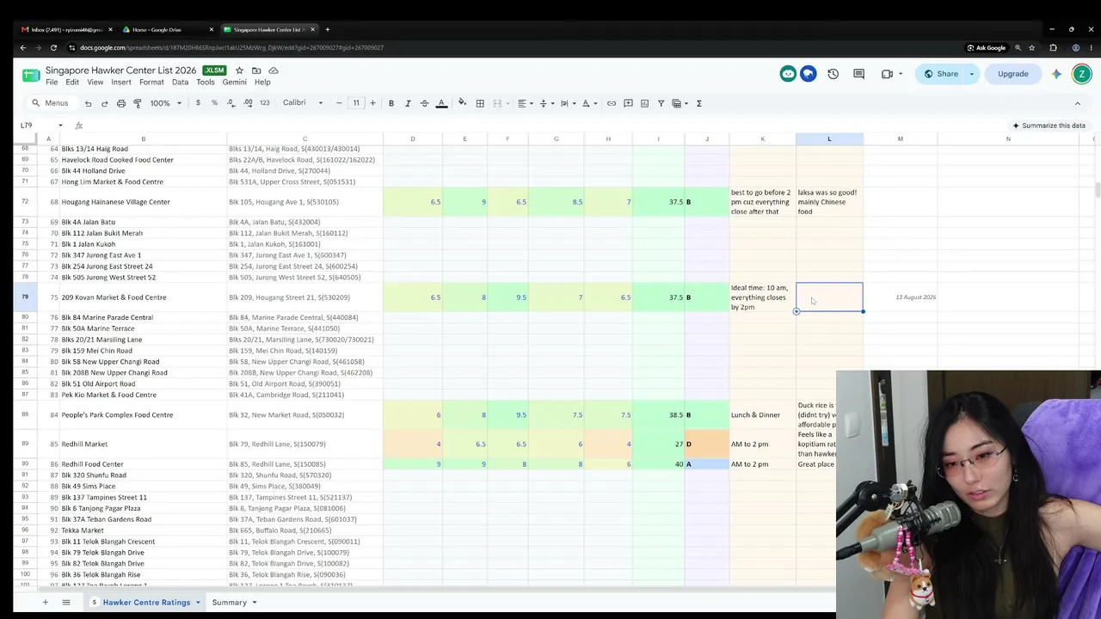Show all comments panel icon
The width and height of the screenshot is (1101, 619).
pos(858,74)
